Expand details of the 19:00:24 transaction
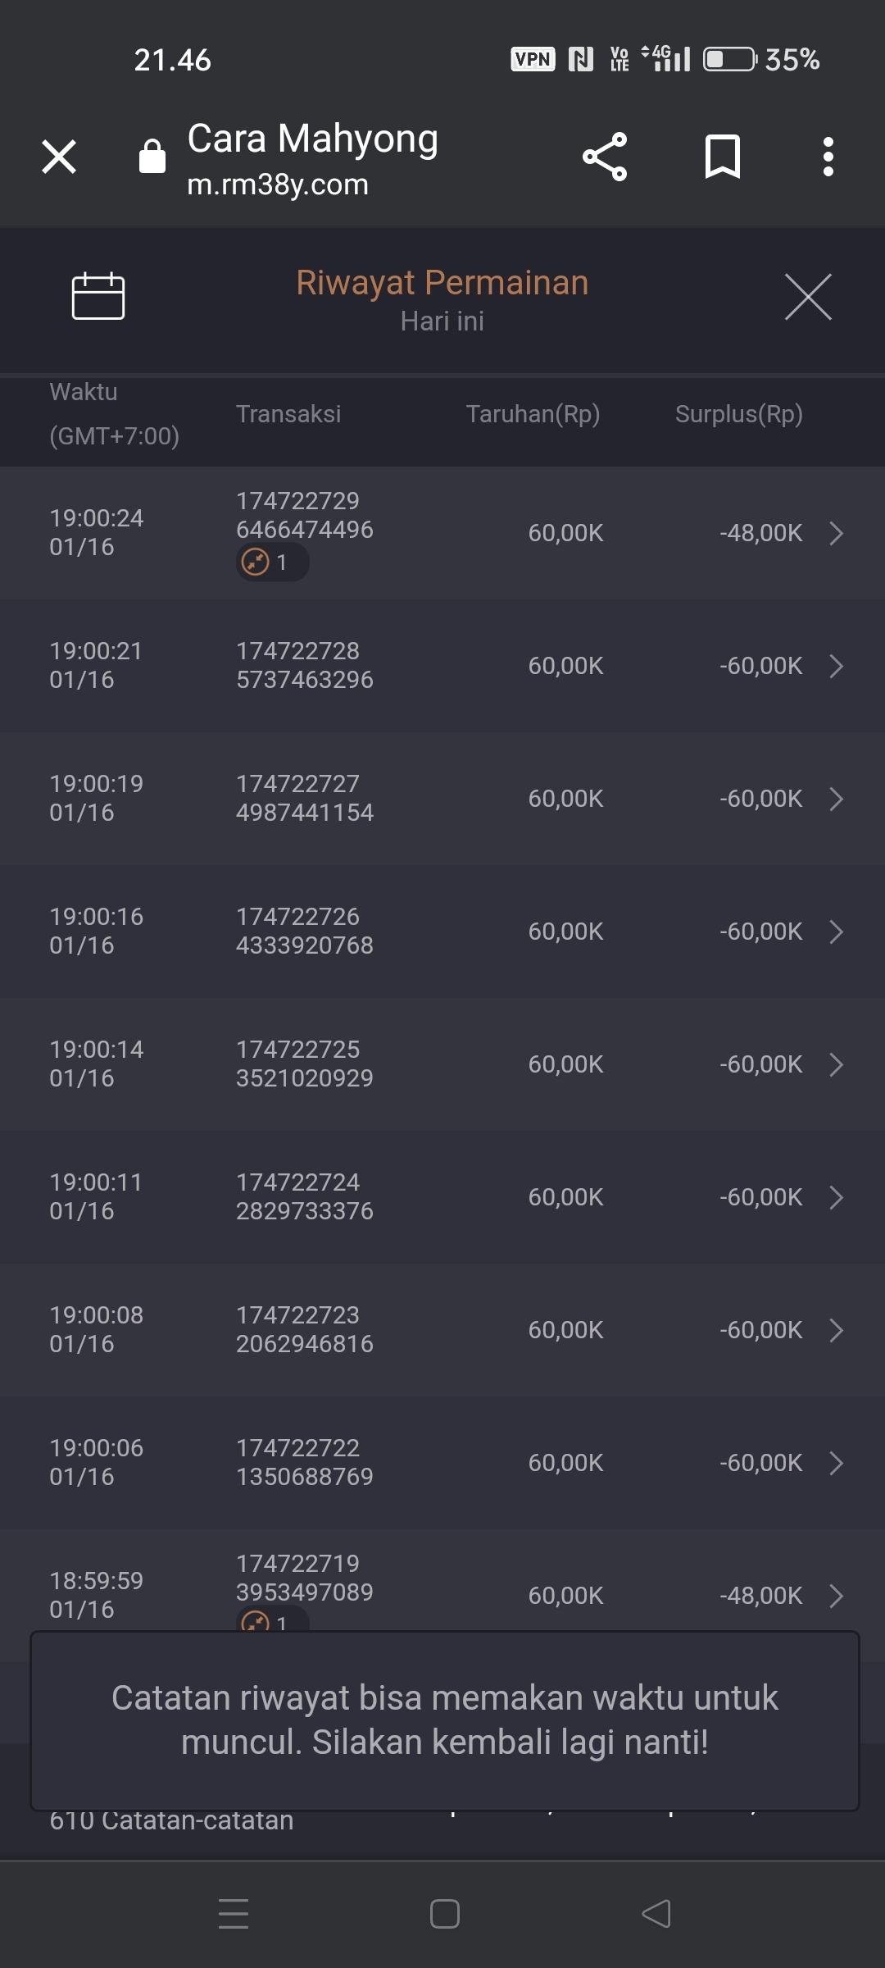Screen dimensions: 885x1968 pos(836,533)
